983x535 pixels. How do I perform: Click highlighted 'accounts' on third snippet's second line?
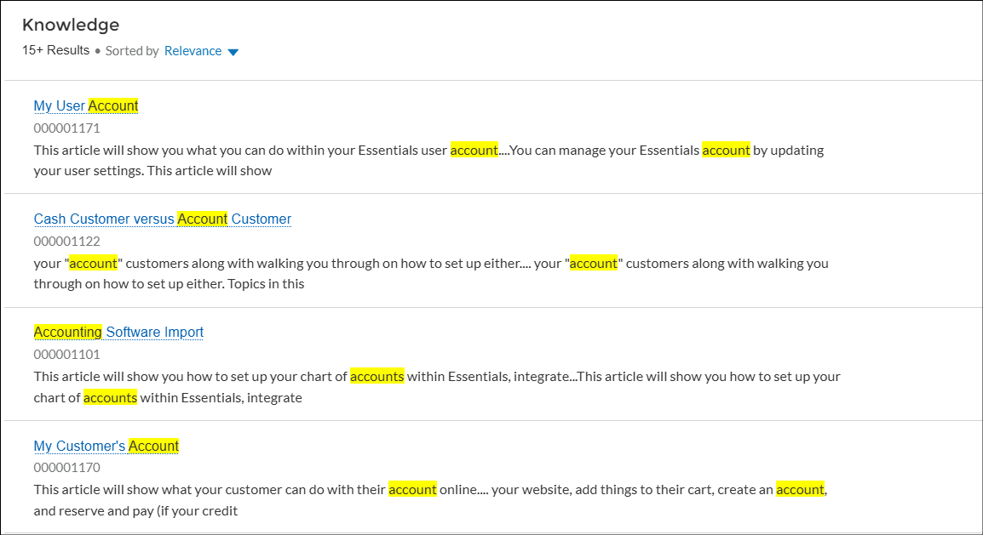pos(110,398)
